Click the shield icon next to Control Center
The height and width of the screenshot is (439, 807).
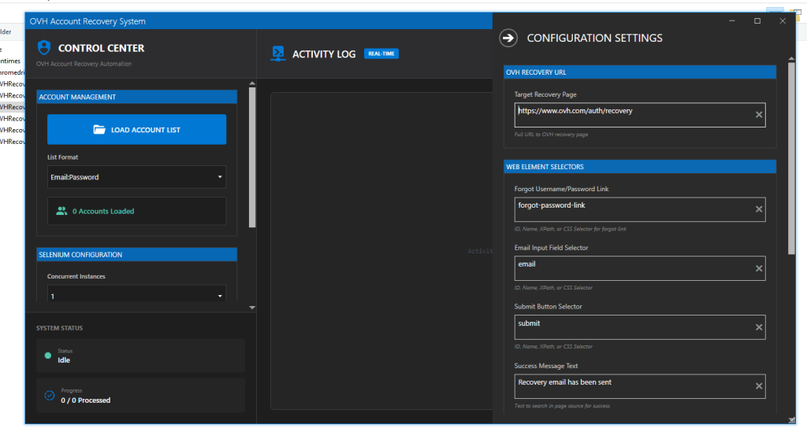pyautogui.click(x=44, y=48)
